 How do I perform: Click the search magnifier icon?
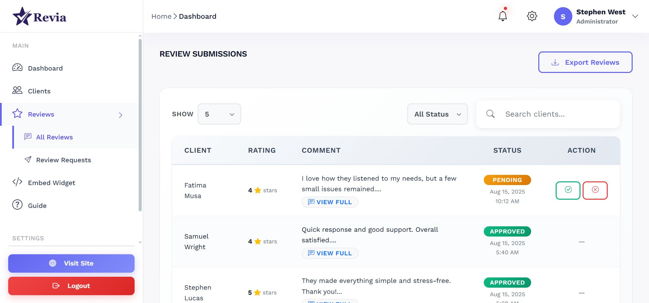(490, 114)
